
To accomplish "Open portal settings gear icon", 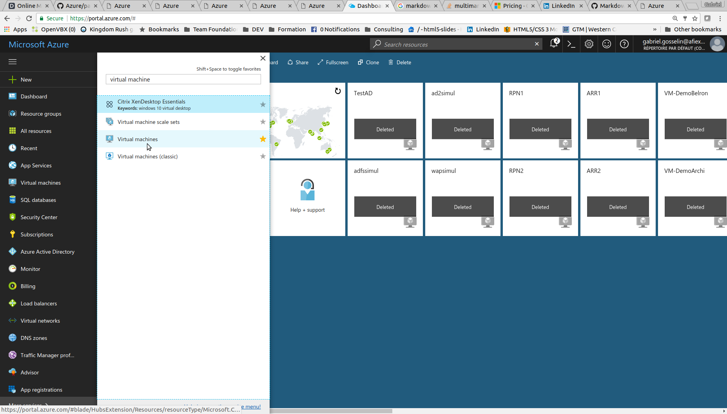I will pos(589,44).
